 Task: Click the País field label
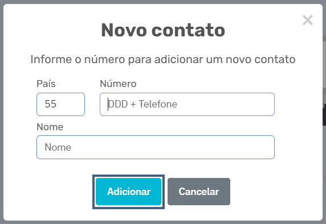pos(46,84)
